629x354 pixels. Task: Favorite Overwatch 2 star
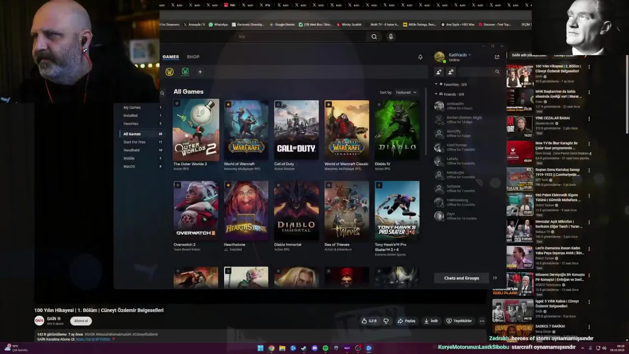click(x=178, y=185)
